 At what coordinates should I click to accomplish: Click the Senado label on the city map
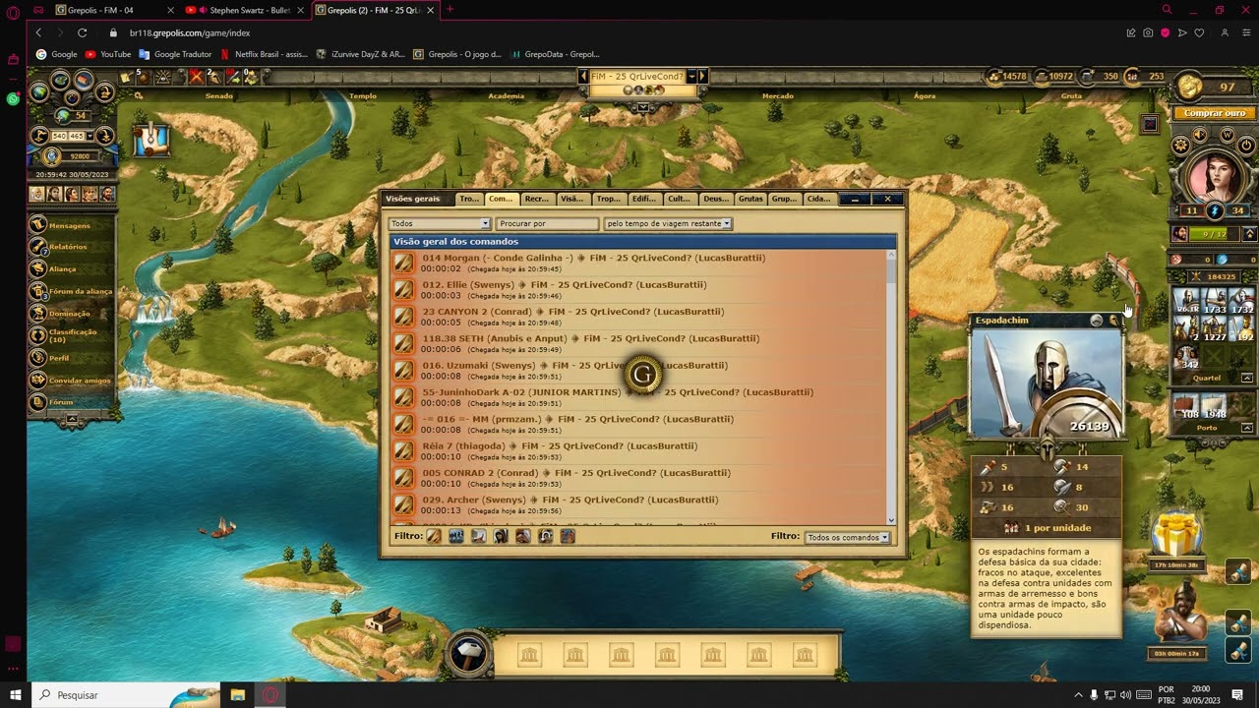pos(218,96)
